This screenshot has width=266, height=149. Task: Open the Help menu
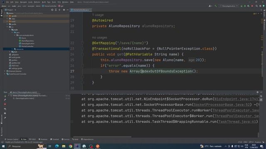click(72, 2)
